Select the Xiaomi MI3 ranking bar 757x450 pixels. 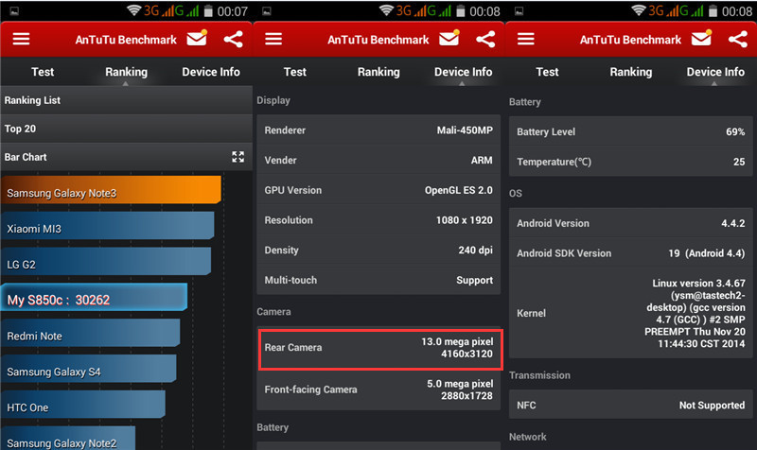tap(107, 229)
